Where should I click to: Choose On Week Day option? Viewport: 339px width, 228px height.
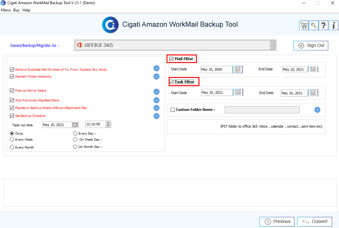[75, 140]
